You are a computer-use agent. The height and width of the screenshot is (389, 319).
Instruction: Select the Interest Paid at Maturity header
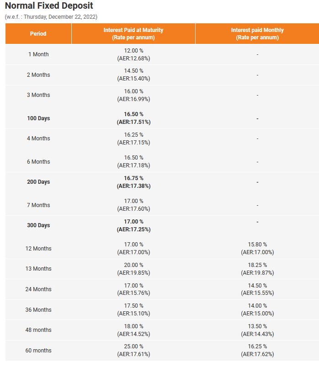tap(133, 33)
